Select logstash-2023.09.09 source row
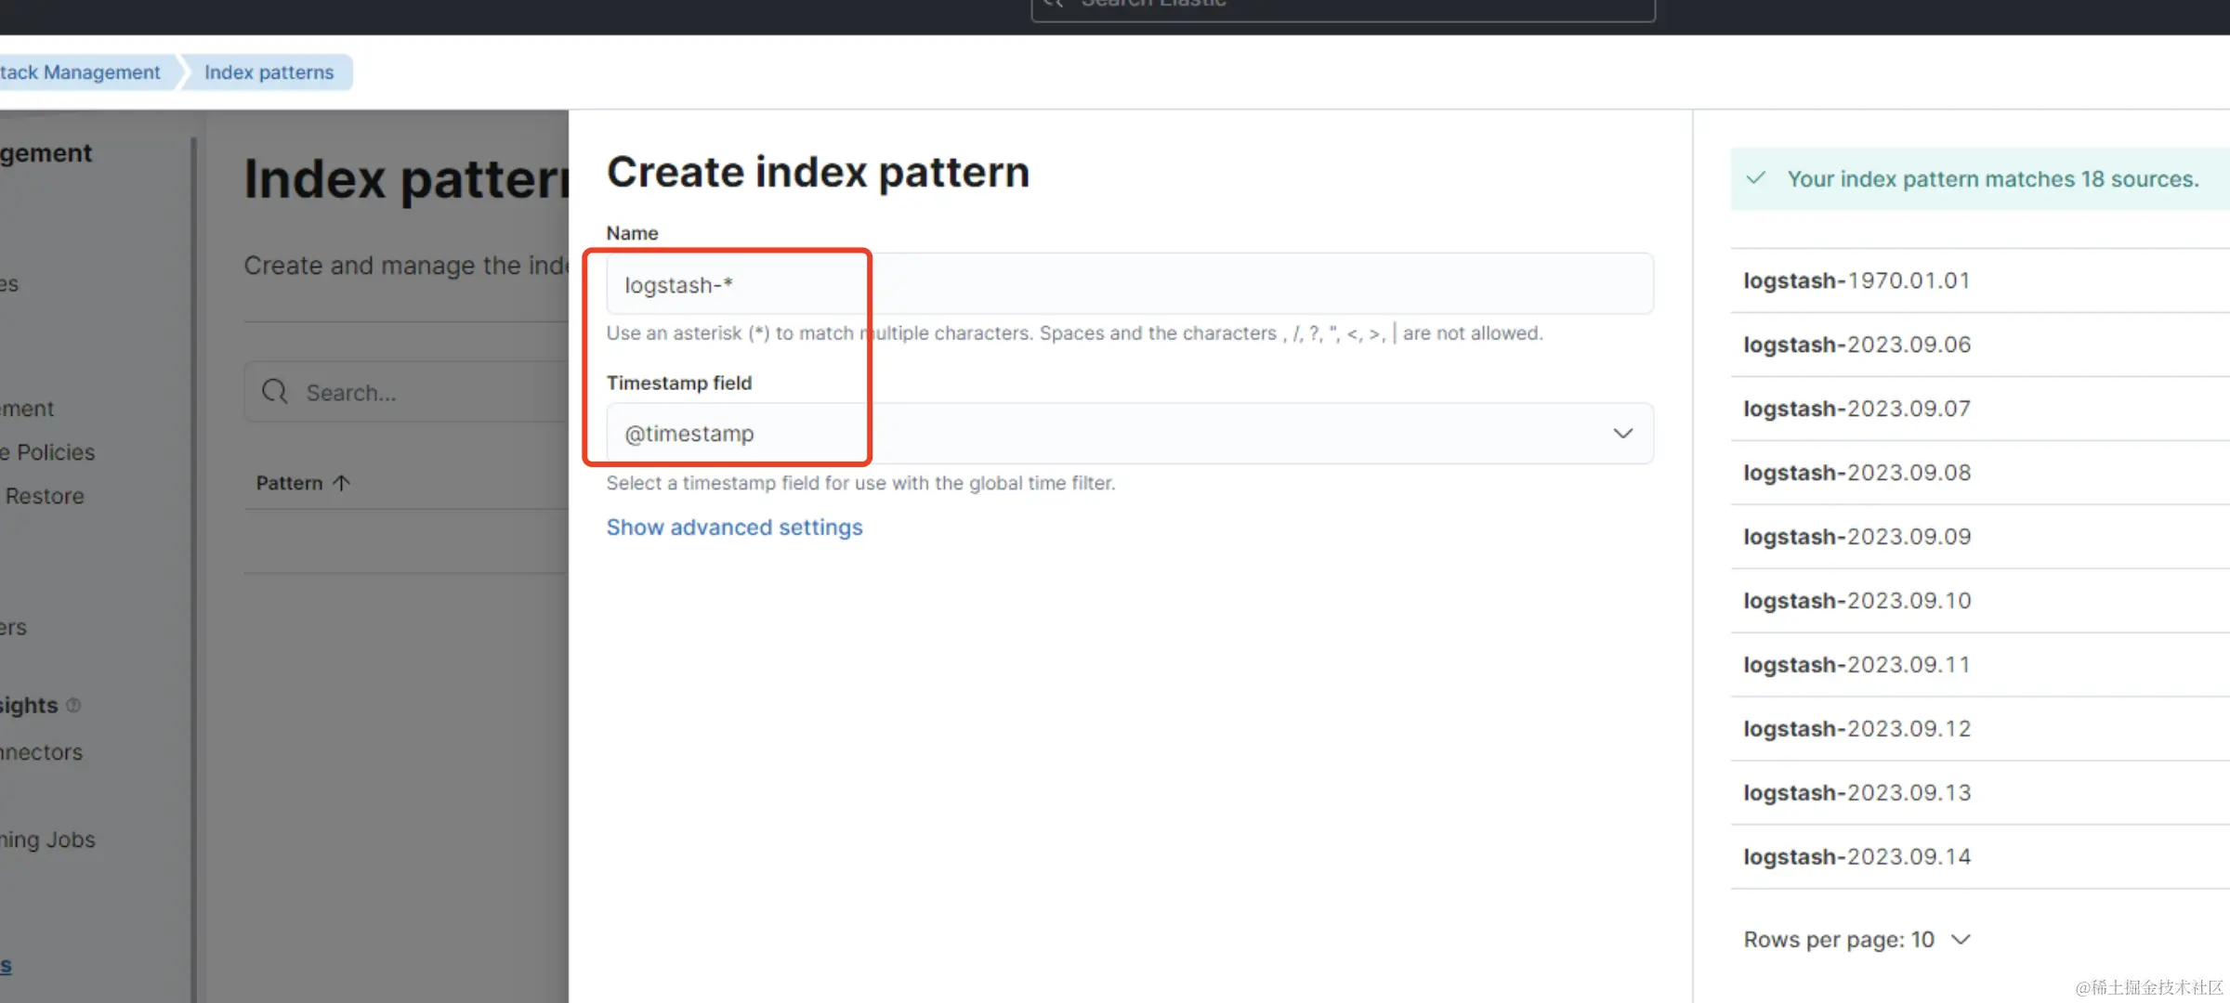The image size is (2230, 1003). point(1979,537)
